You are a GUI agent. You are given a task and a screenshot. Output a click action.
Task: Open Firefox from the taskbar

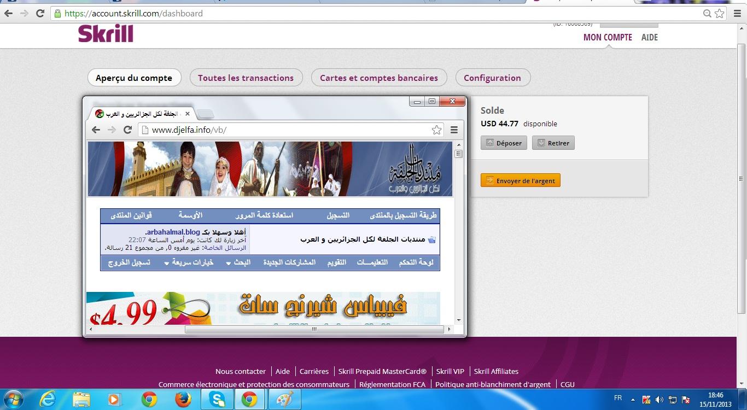tap(183, 400)
